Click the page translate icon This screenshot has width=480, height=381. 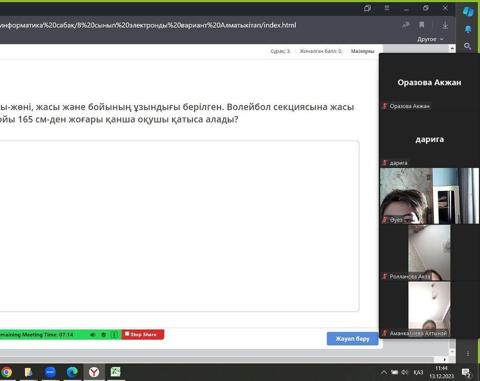point(406,25)
